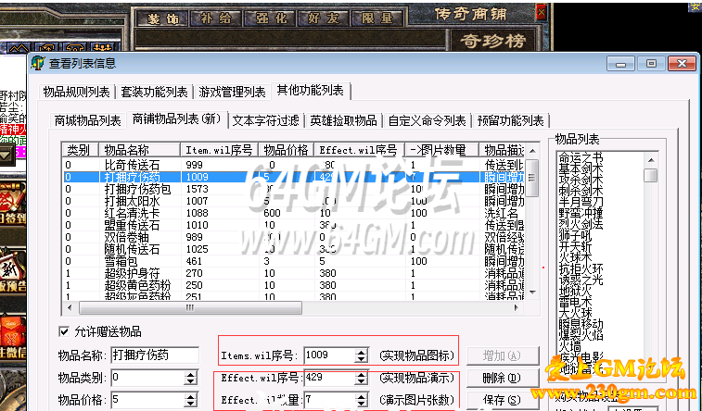
Task: Open the 好友 tab in game shop
Action: point(324,19)
